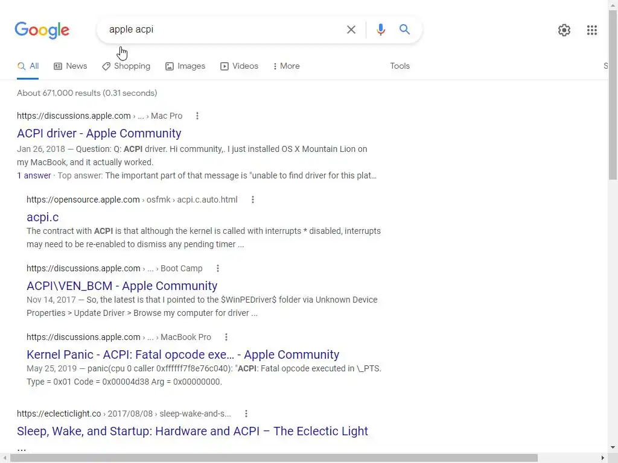Clear the search box with the X icon

coord(351,30)
